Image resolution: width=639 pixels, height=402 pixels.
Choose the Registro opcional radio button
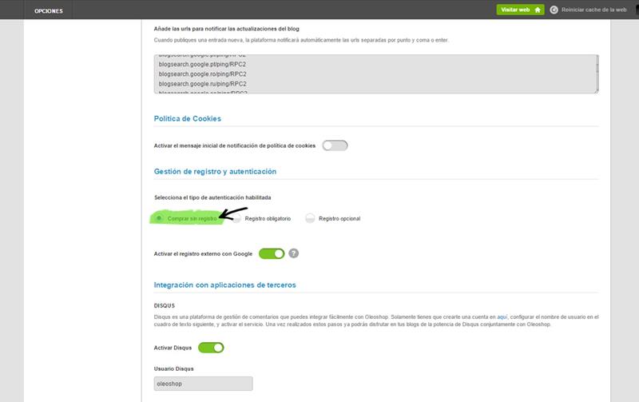310,218
